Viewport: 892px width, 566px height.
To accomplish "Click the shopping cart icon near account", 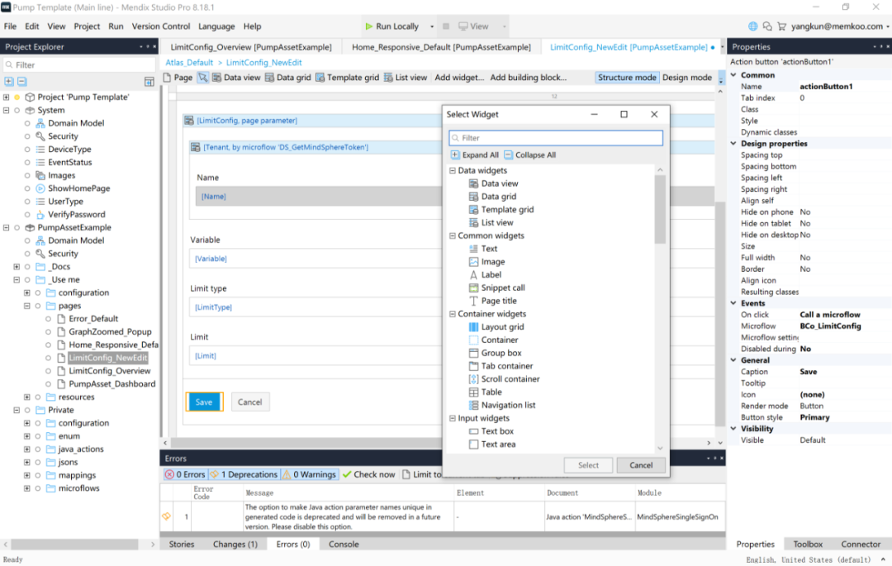I will pos(781,26).
